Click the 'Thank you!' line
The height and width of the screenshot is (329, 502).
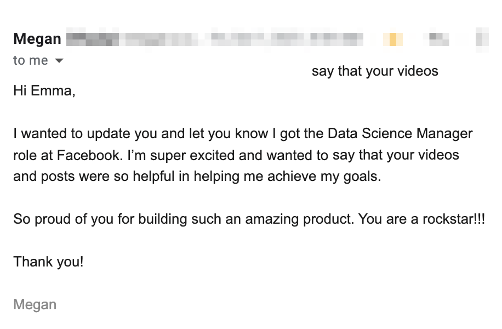click(x=48, y=262)
